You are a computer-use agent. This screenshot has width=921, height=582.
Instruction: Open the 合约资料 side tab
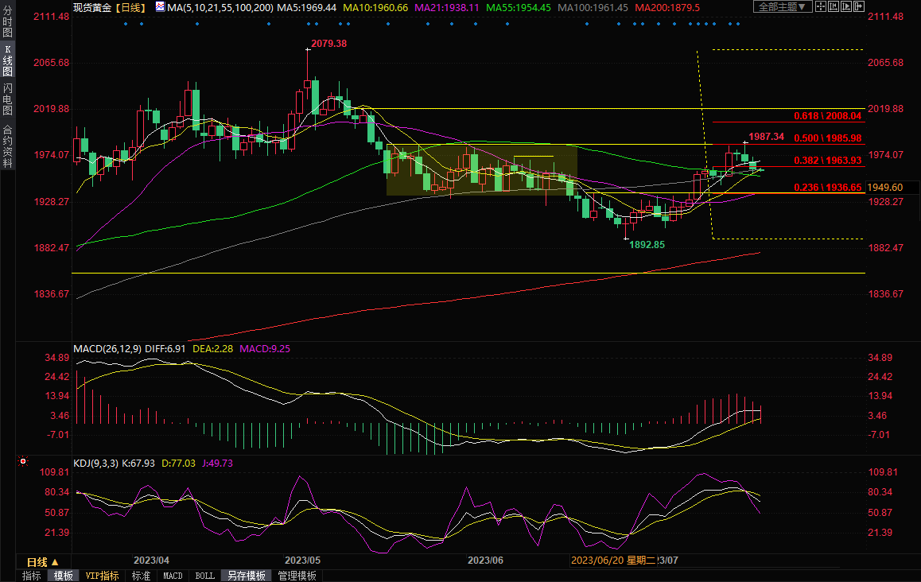pos(7,145)
